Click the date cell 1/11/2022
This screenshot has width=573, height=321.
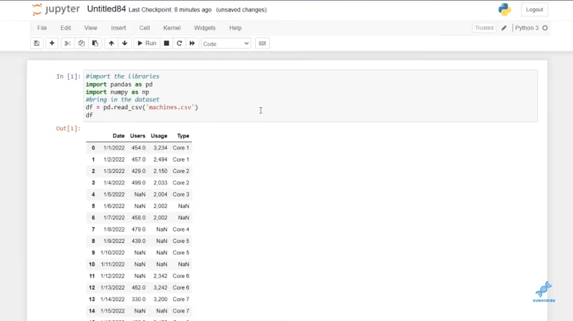[x=112, y=264]
